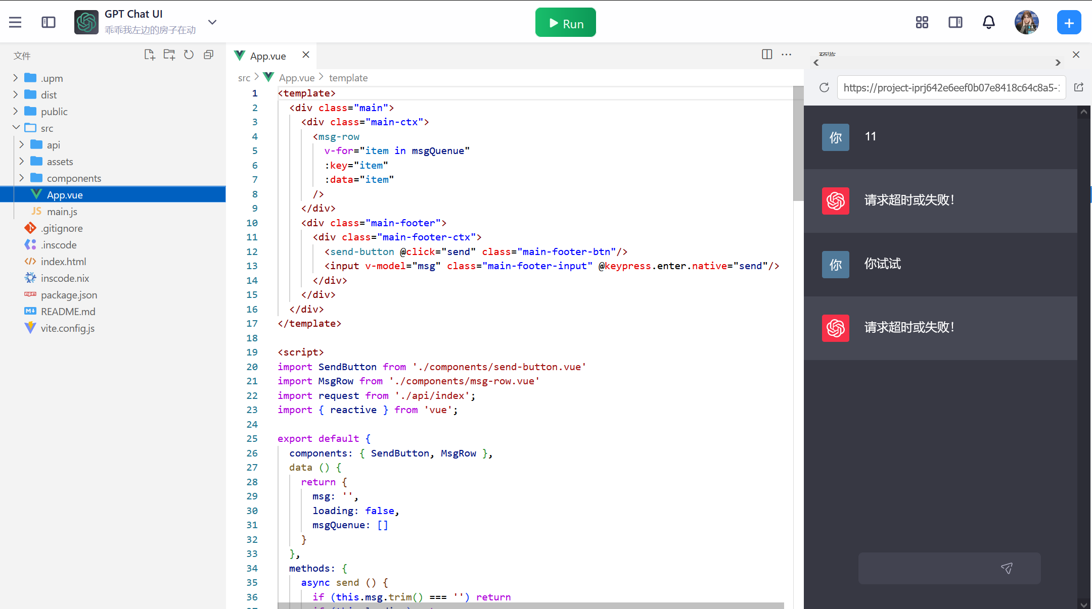The height and width of the screenshot is (609, 1092).
Task: Open package.json in file tree
Action: pyautogui.click(x=69, y=295)
